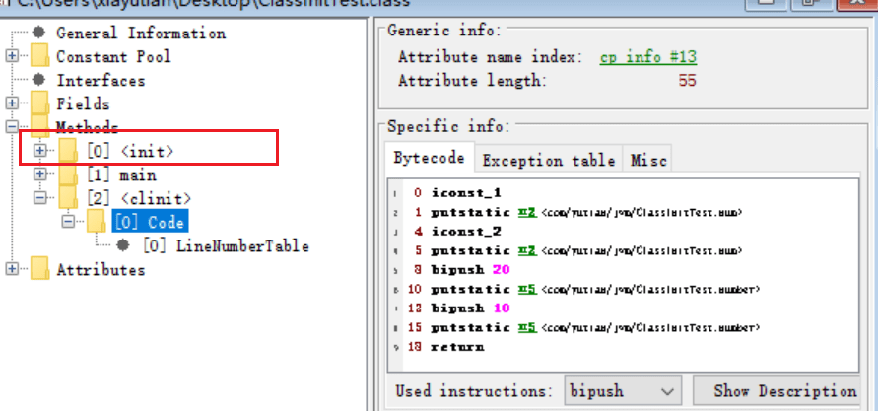878x411 pixels.
Task: Select the [0] Code tree item
Action: click(149, 222)
